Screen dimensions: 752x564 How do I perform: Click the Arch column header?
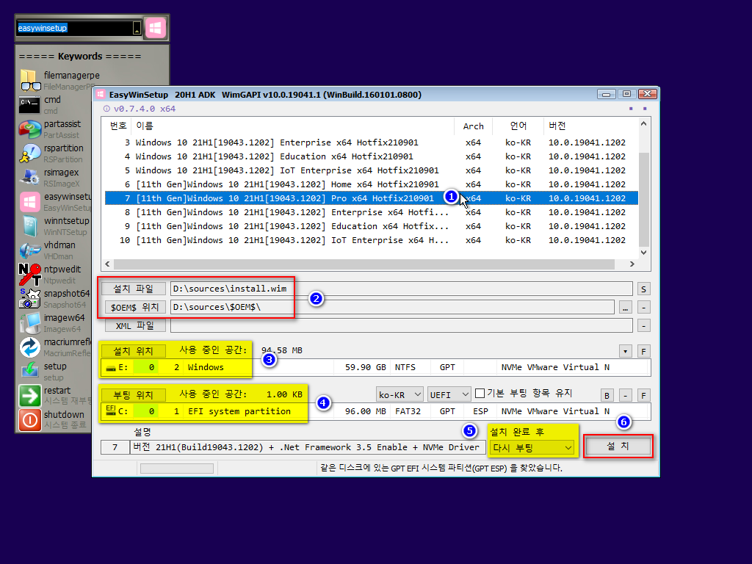pyautogui.click(x=474, y=126)
